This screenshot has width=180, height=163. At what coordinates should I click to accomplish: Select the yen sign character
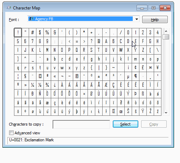coord(158,68)
